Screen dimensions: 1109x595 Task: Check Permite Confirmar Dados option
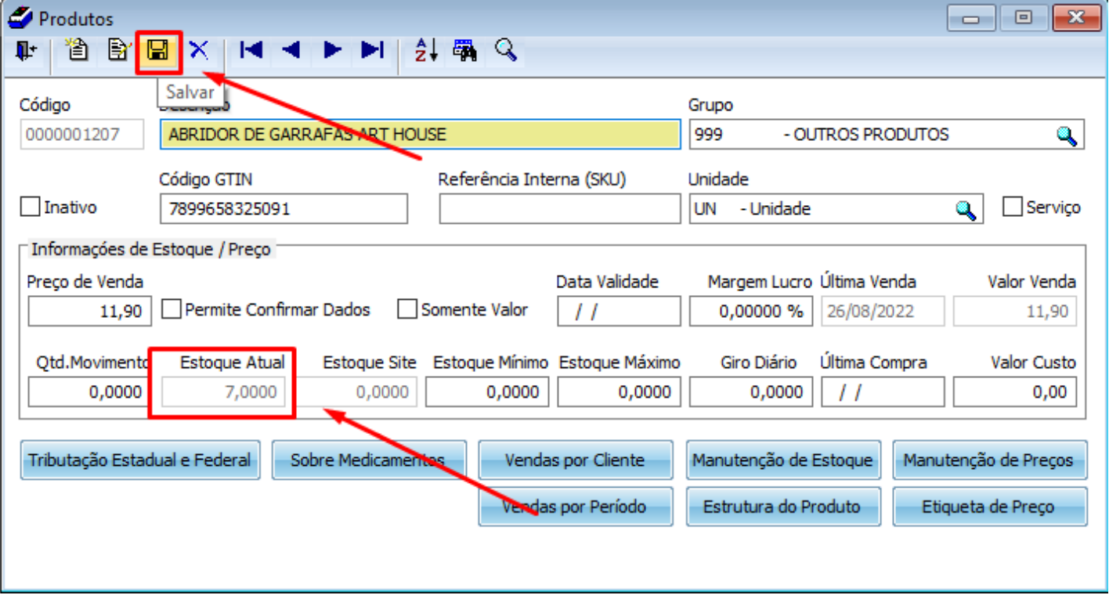click(172, 309)
